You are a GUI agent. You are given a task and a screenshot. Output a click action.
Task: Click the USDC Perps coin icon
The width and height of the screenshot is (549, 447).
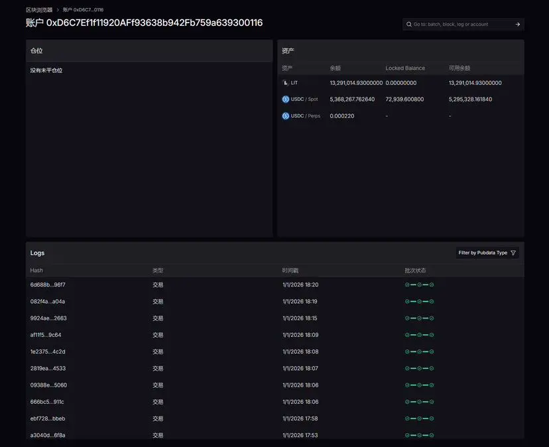[x=286, y=116]
